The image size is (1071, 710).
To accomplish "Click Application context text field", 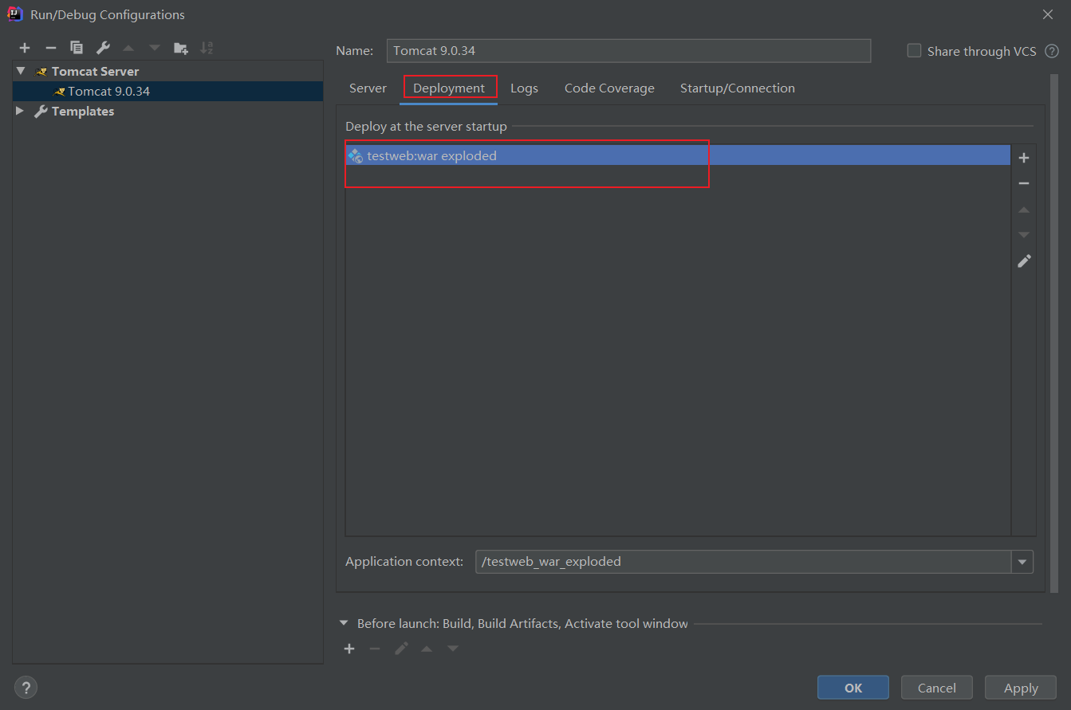I will click(x=743, y=562).
